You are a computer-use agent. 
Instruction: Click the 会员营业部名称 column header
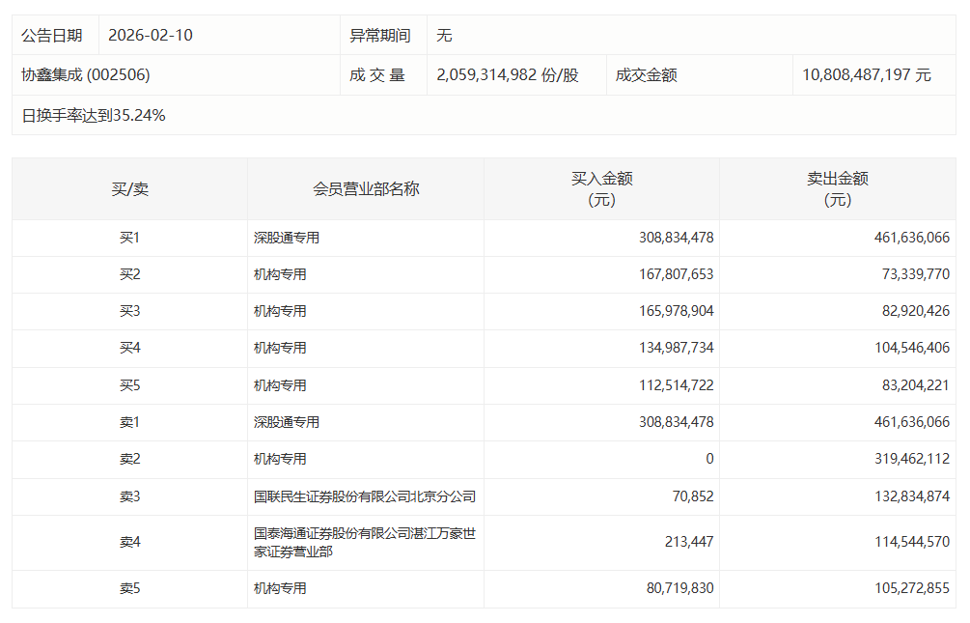(x=366, y=189)
